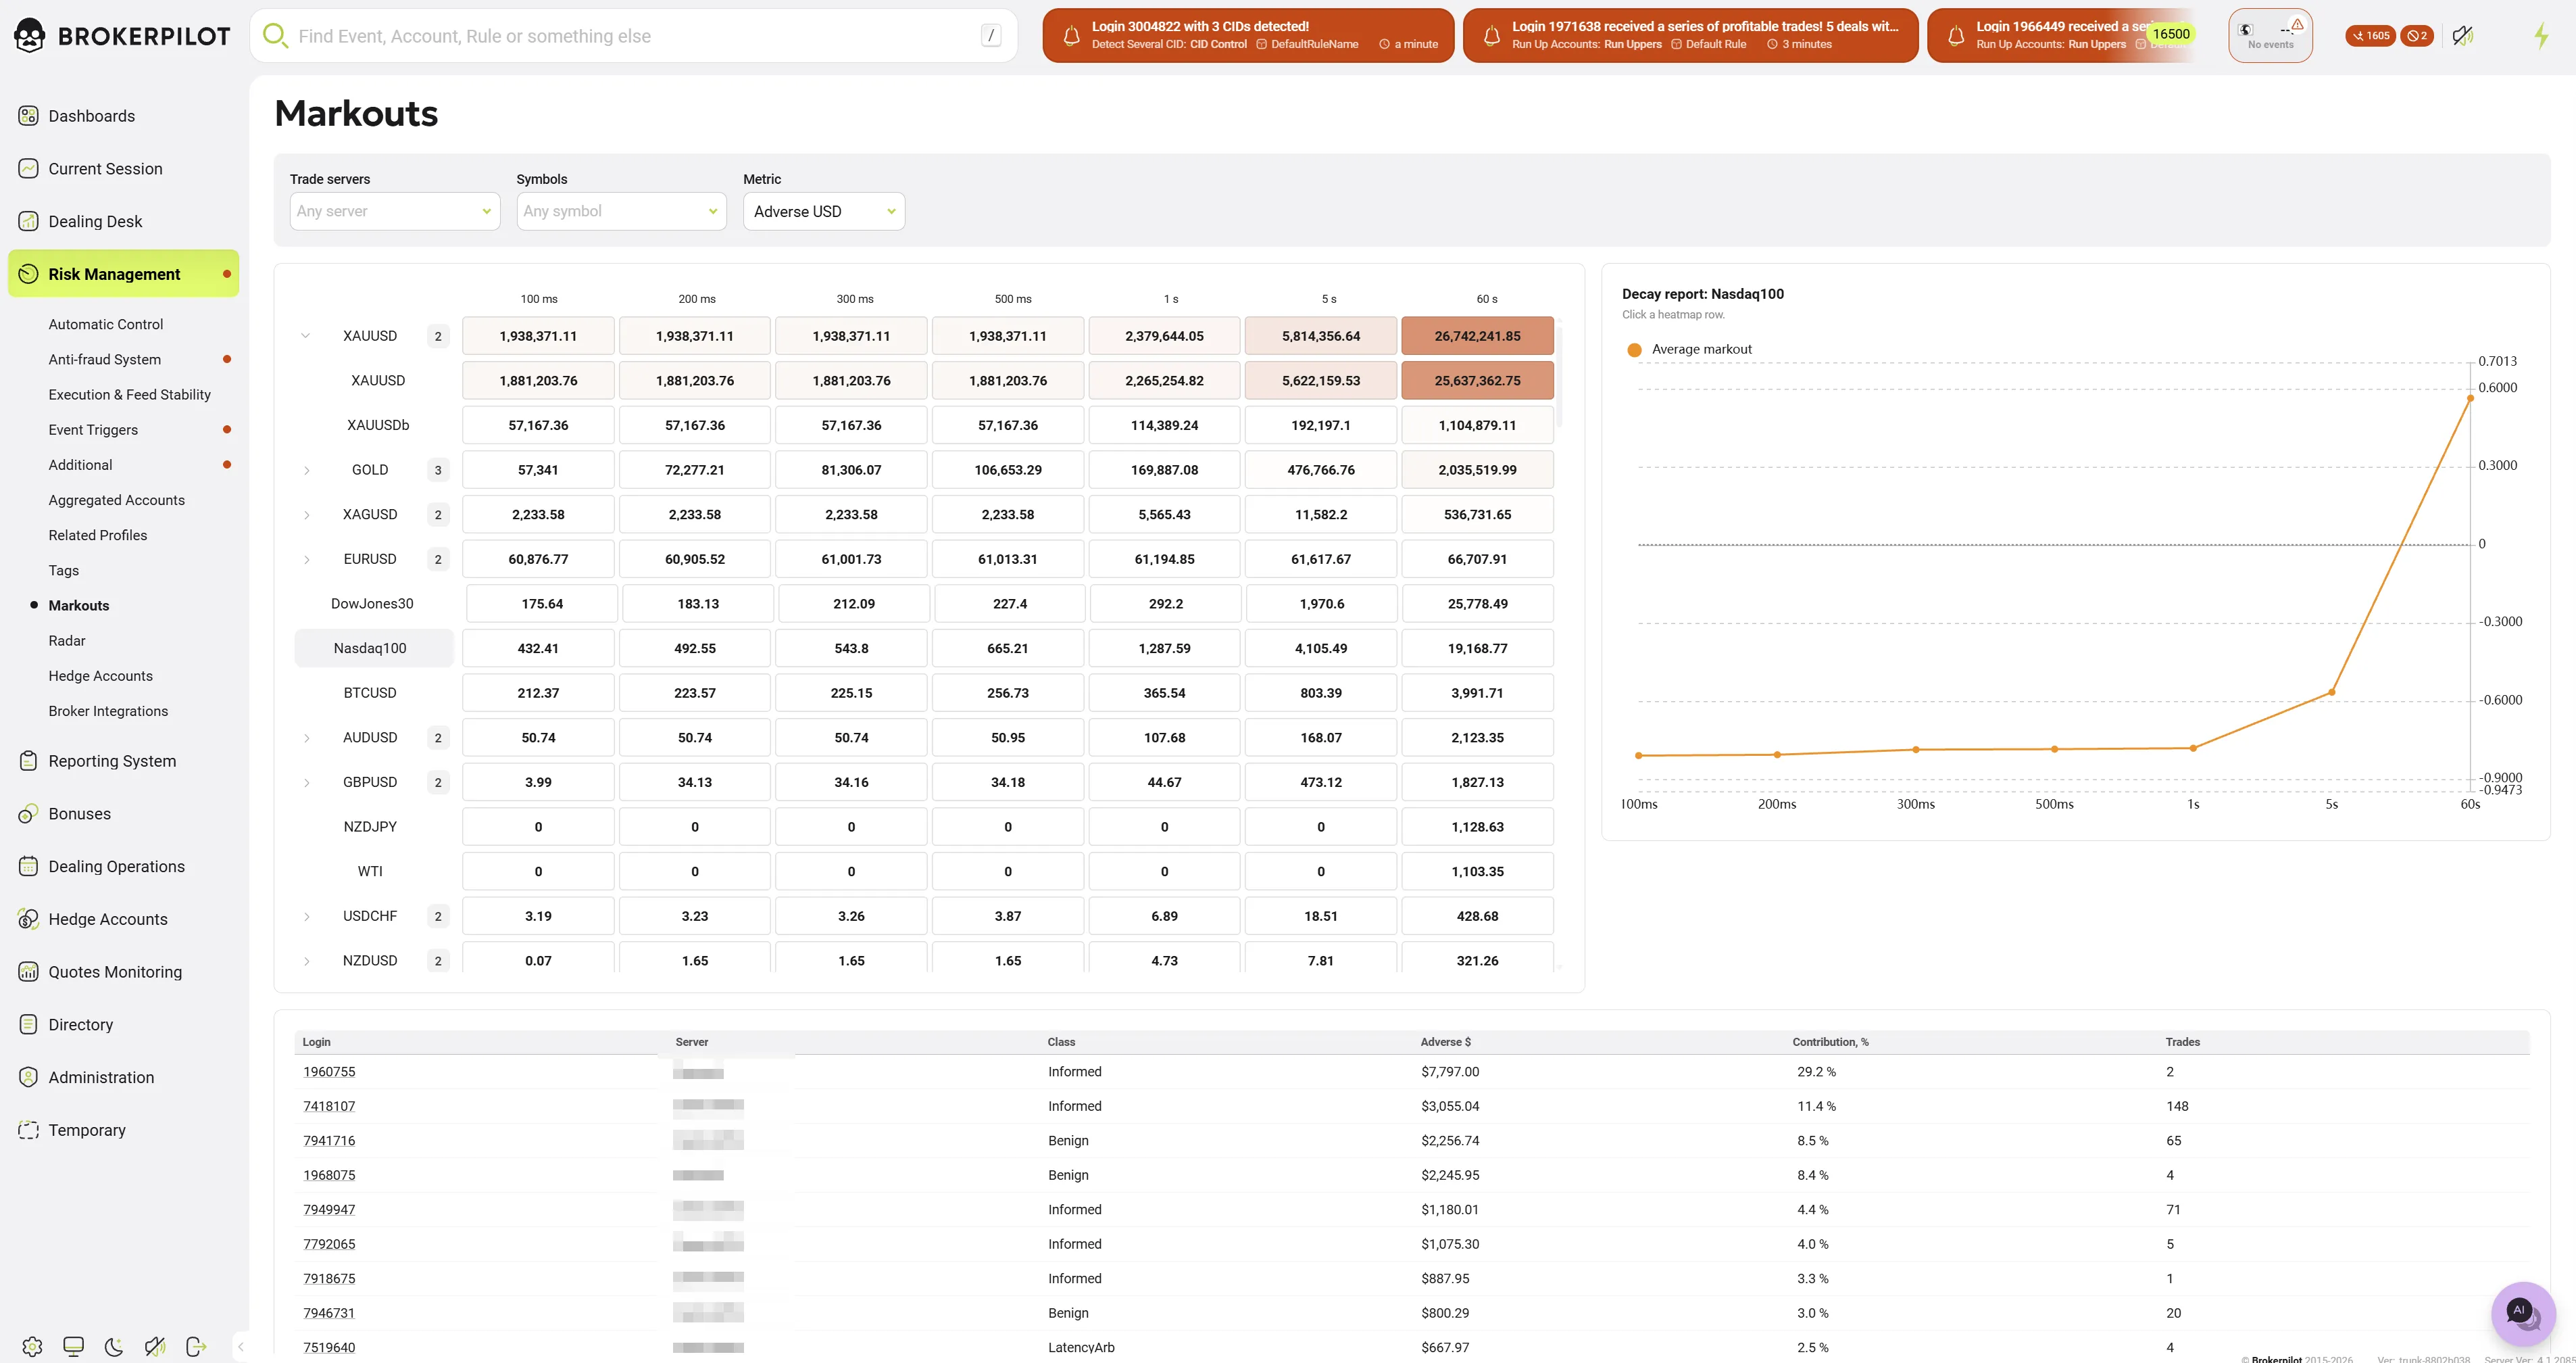This screenshot has width=2576, height=1363.
Task: Select the Nasdaq100 heatmap row label
Action: pos(370,648)
